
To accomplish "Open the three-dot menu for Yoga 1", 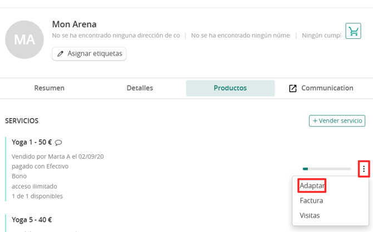I will tap(364, 169).
